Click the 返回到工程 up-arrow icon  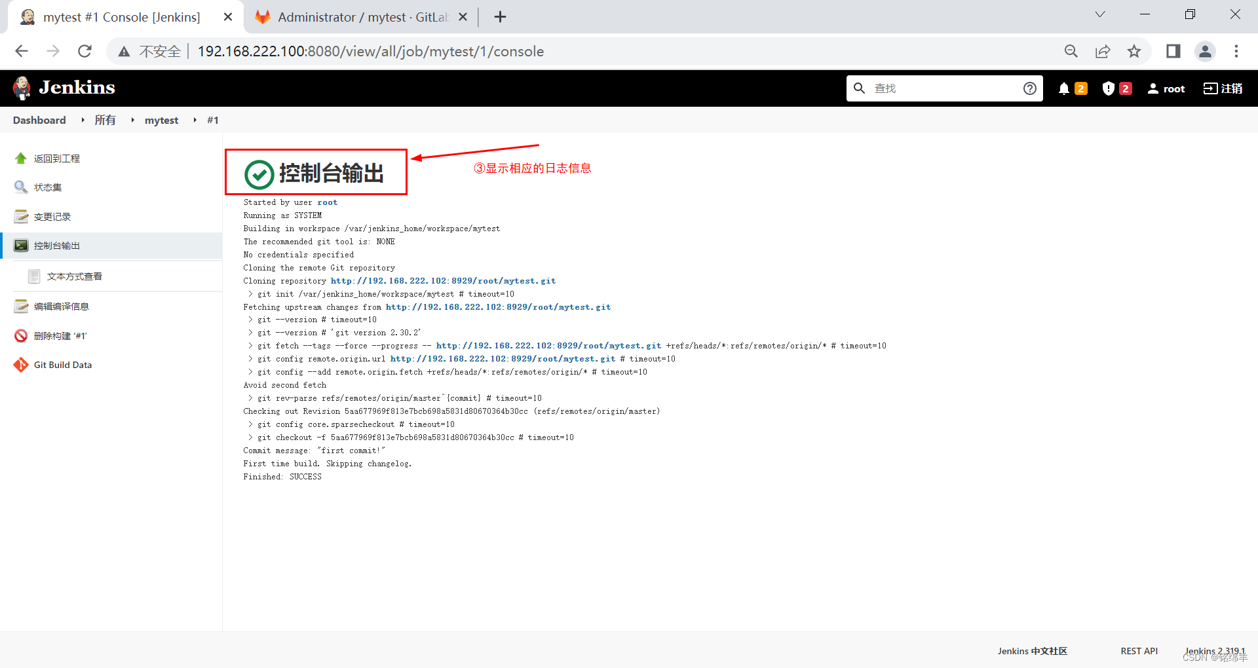coord(20,158)
